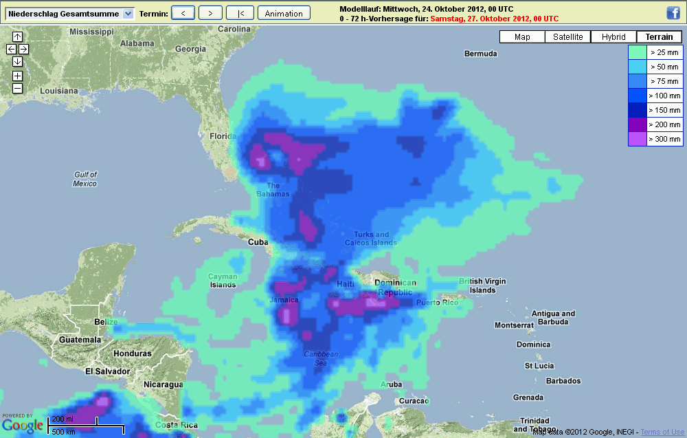Screen dimensions: 687x438
Task: Click the Google logo
Action: click(x=23, y=426)
